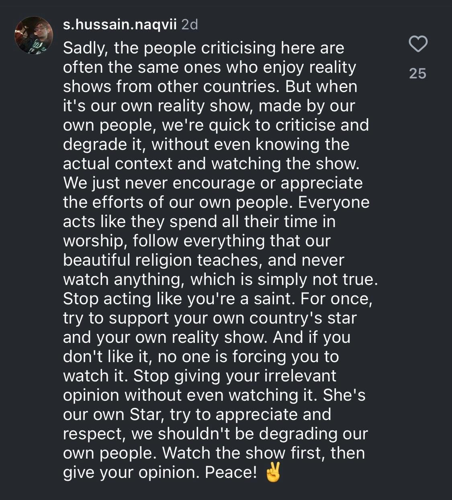Image resolution: width=452 pixels, height=500 pixels.
Task: Click the word 'Peace!' in the comment
Action: [x=231, y=472]
